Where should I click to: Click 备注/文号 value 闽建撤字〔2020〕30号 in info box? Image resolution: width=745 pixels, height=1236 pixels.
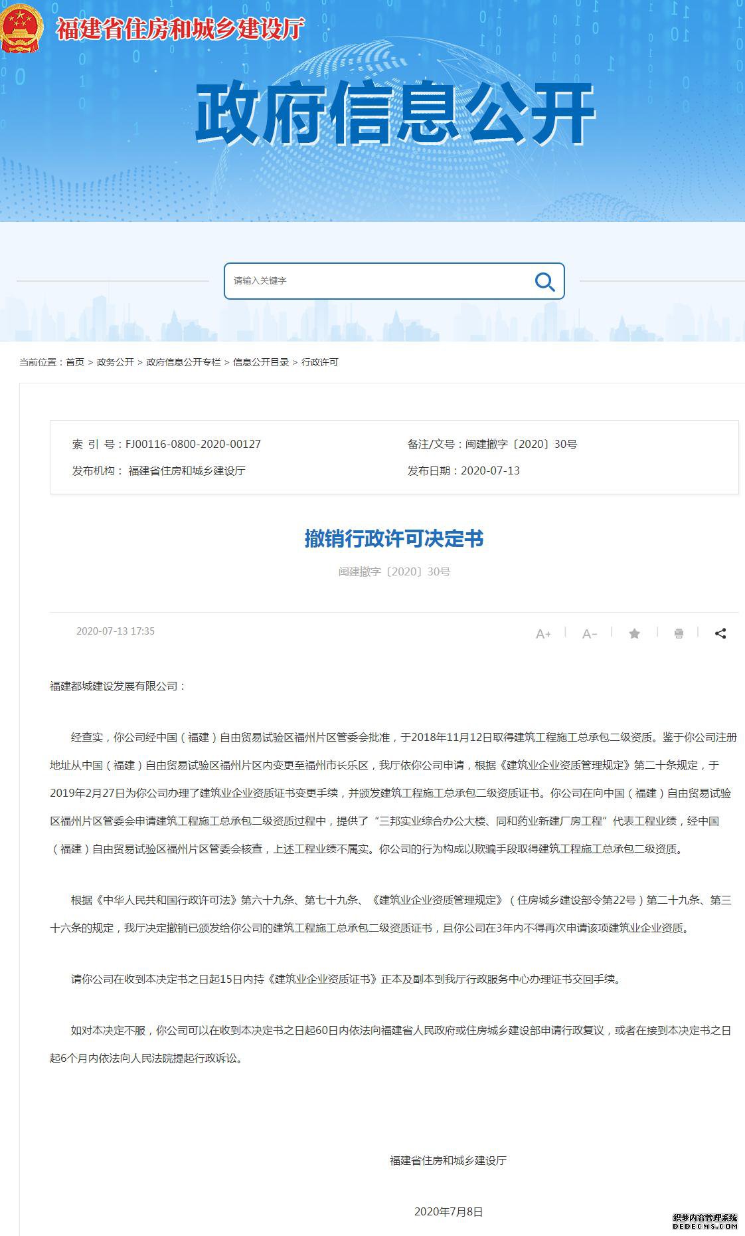point(521,444)
